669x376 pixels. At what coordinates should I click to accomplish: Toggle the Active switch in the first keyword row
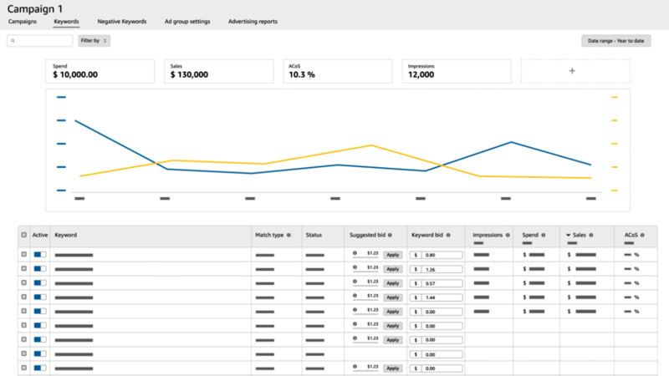pos(40,254)
